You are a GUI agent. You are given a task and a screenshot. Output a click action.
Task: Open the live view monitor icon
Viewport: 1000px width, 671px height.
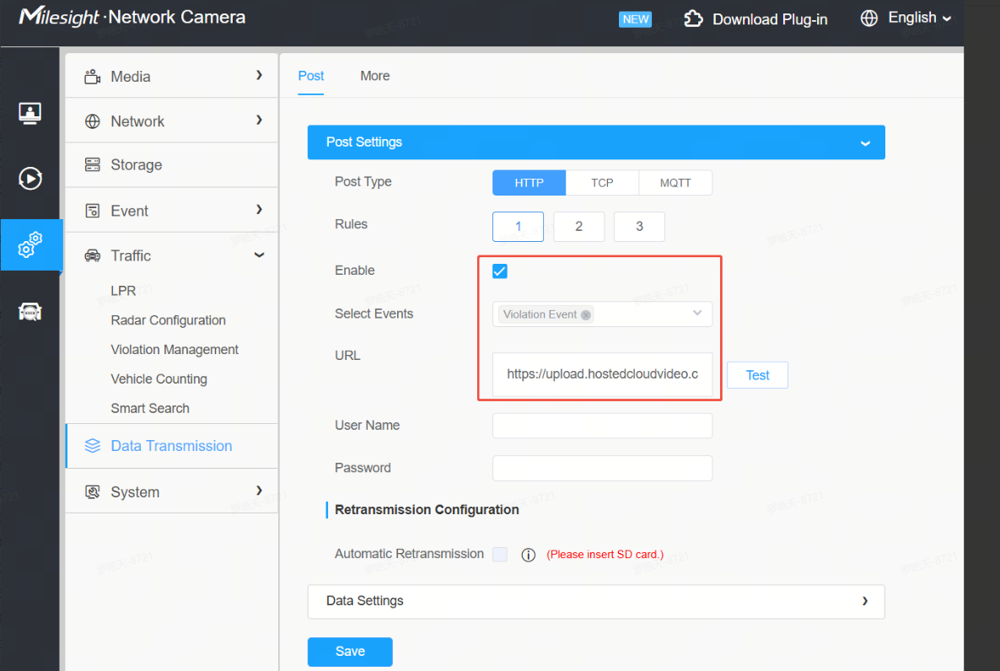[30, 114]
